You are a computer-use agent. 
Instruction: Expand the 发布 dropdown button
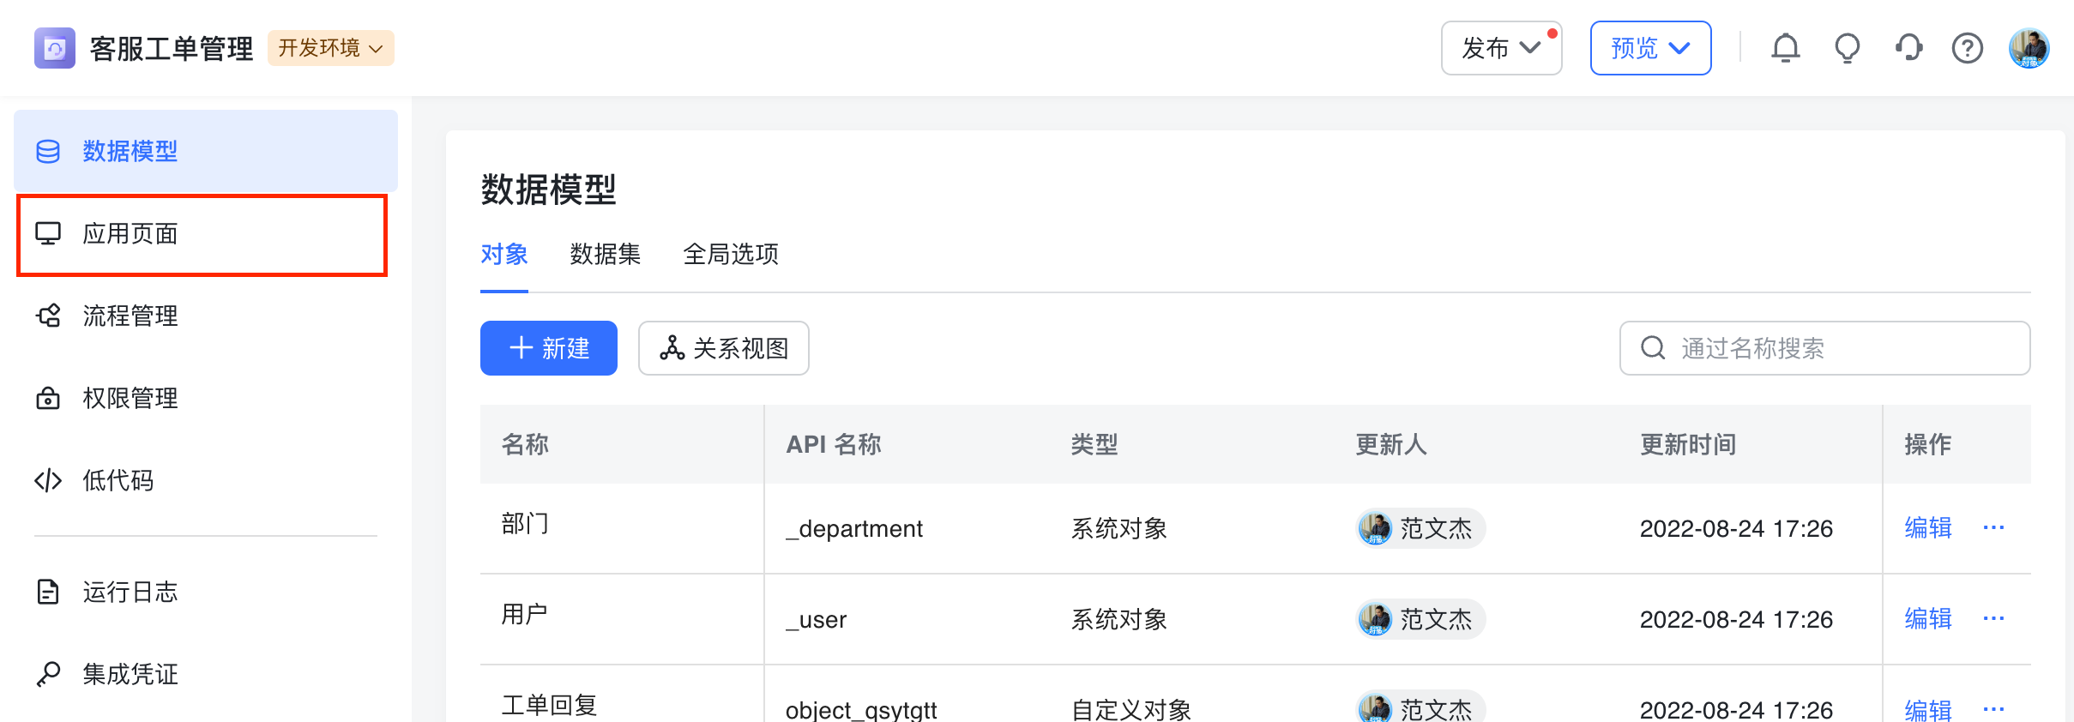1500,48
